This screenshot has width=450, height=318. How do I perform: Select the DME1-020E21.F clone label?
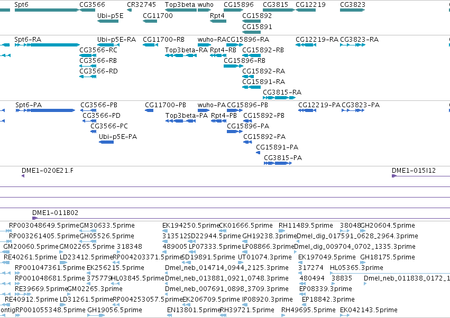pos(48,171)
